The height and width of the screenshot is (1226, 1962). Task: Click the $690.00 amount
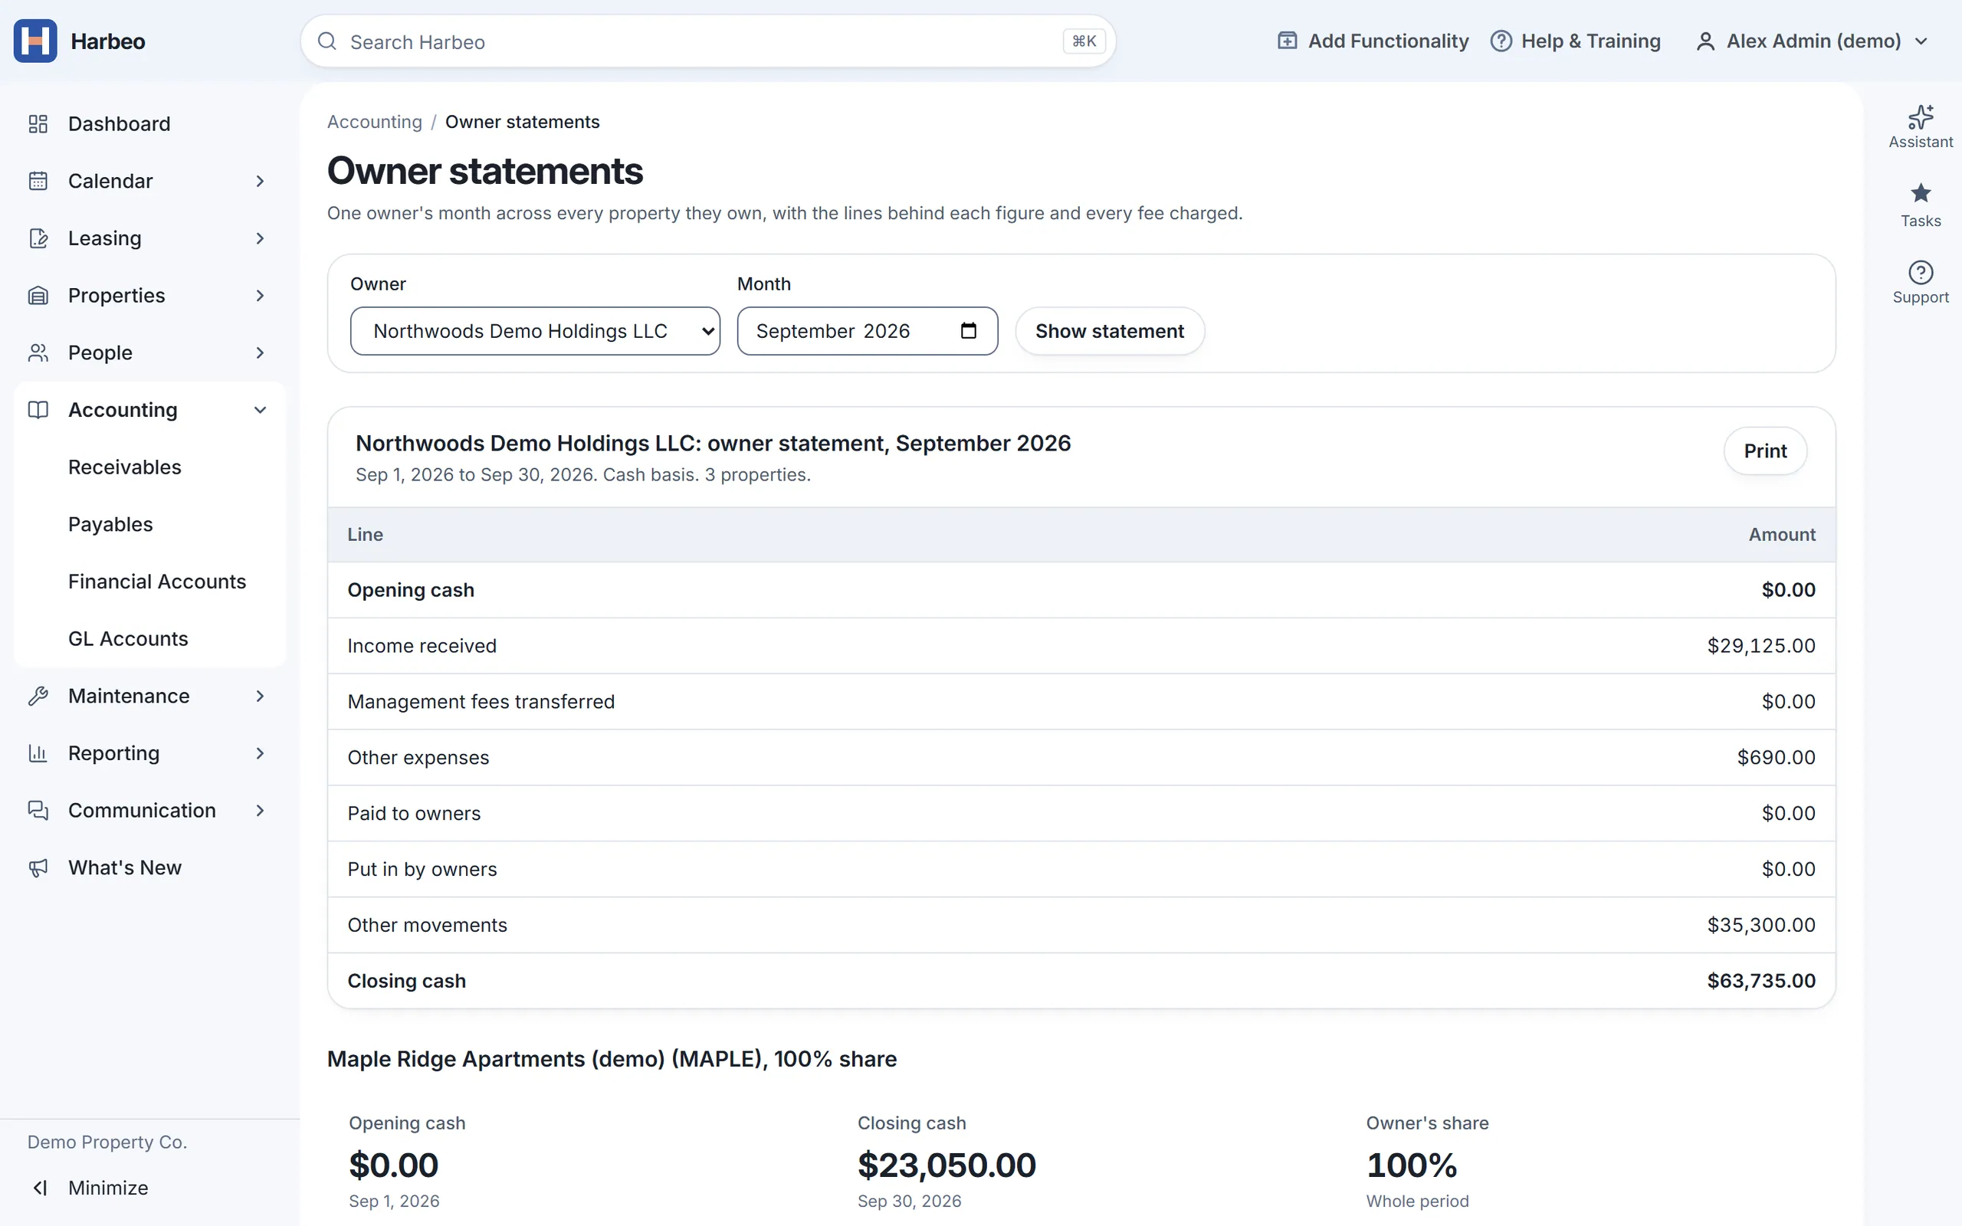pos(1776,757)
